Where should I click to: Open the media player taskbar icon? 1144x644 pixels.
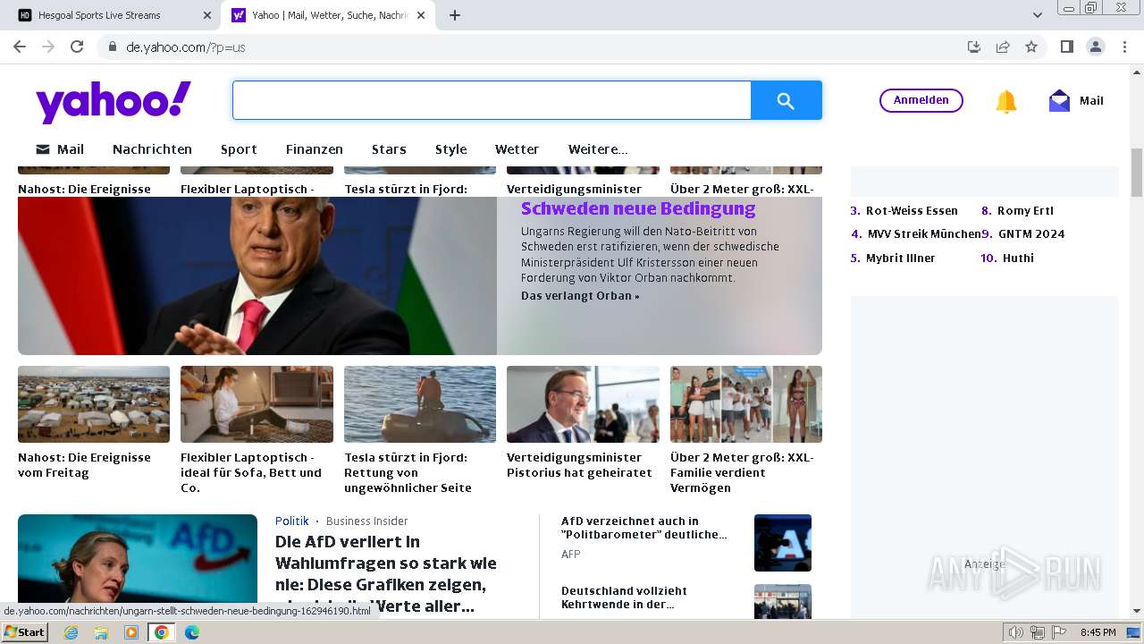[131, 632]
